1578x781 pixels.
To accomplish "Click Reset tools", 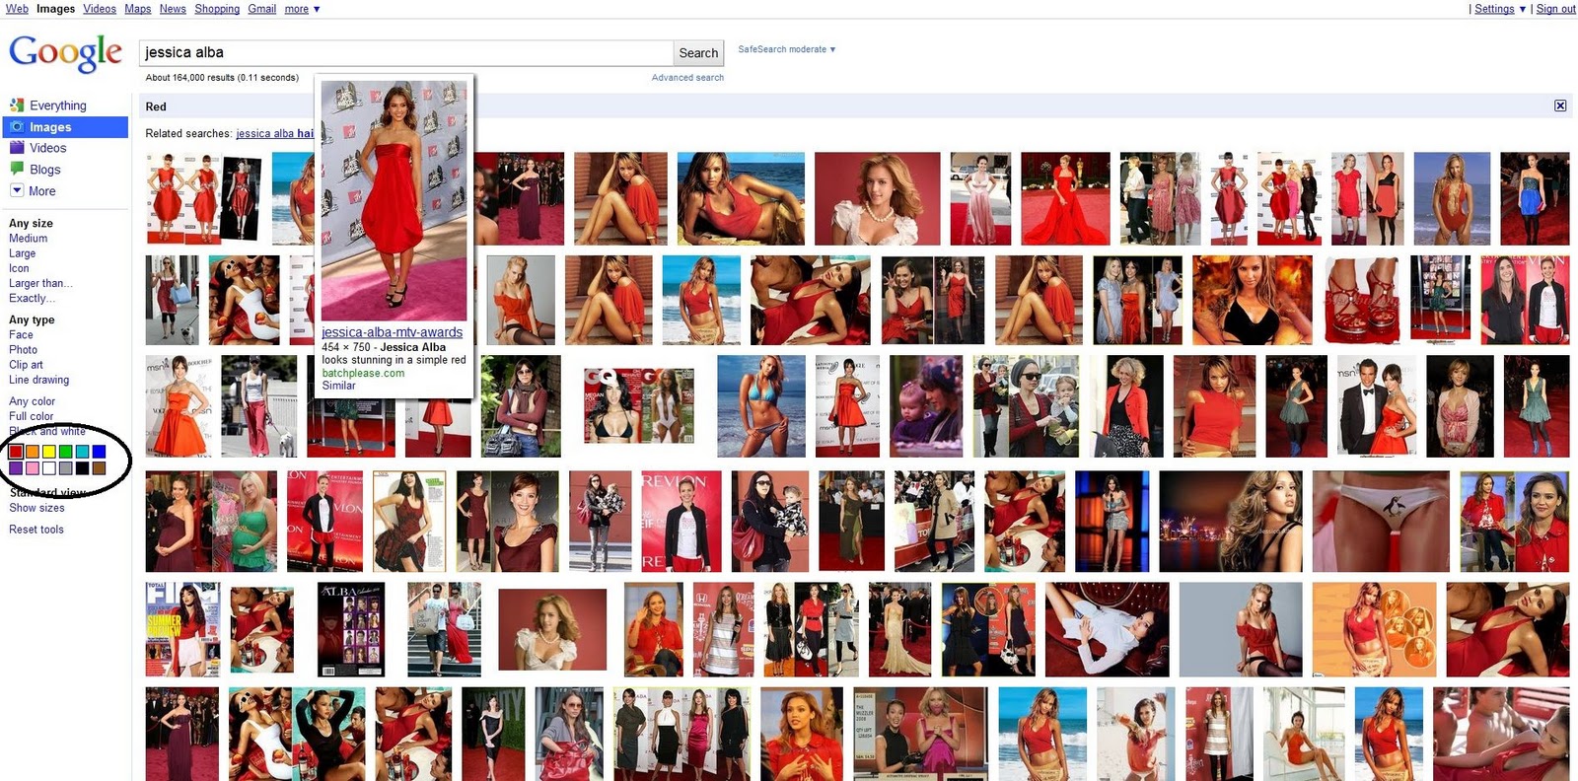I will pos(36,530).
